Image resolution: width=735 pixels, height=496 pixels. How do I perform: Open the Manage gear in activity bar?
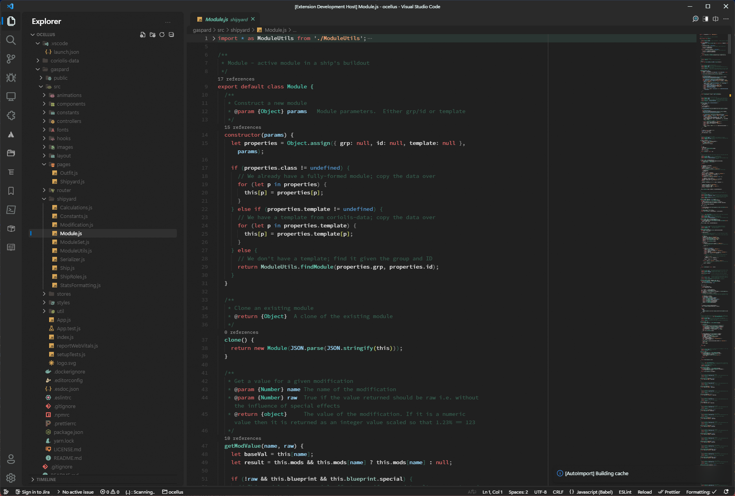11,478
